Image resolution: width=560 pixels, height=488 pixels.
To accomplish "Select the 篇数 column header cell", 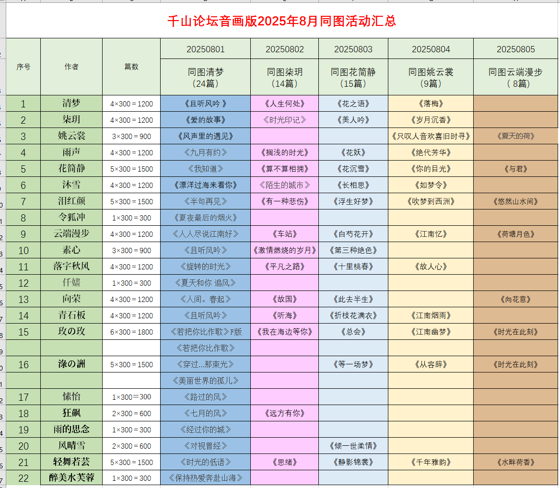I will coord(130,67).
